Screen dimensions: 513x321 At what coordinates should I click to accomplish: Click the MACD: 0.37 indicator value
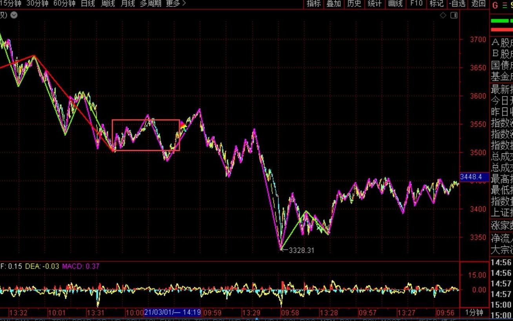pyautogui.click(x=81, y=266)
